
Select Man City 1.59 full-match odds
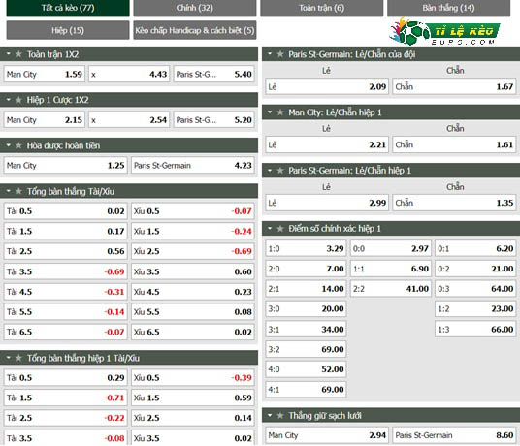pos(45,74)
